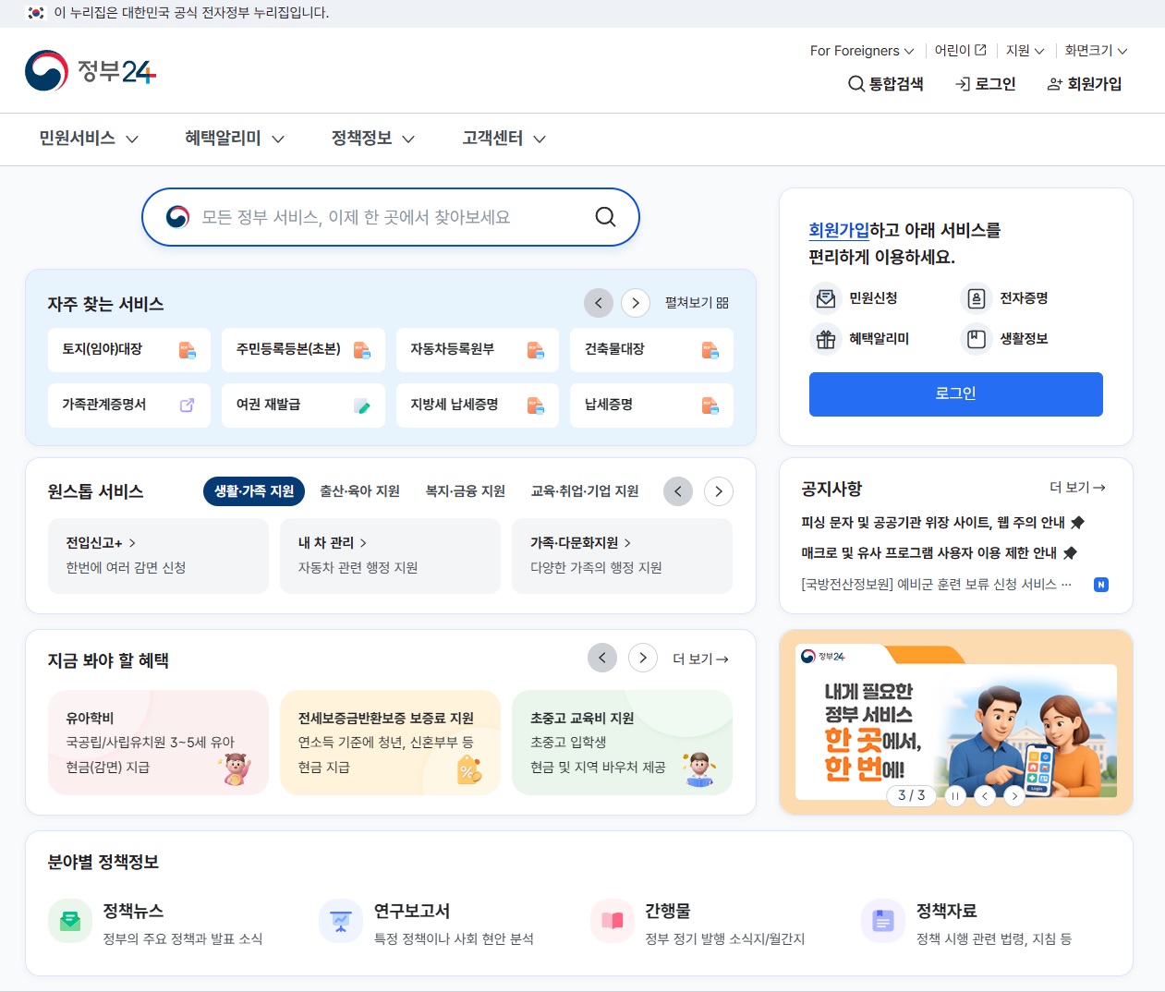Click the 정책뉴스 icon
The height and width of the screenshot is (992, 1165).
point(70,921)
